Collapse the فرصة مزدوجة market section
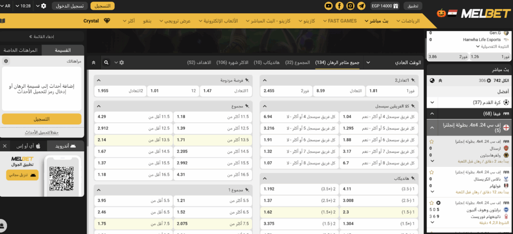 (99, 80)
